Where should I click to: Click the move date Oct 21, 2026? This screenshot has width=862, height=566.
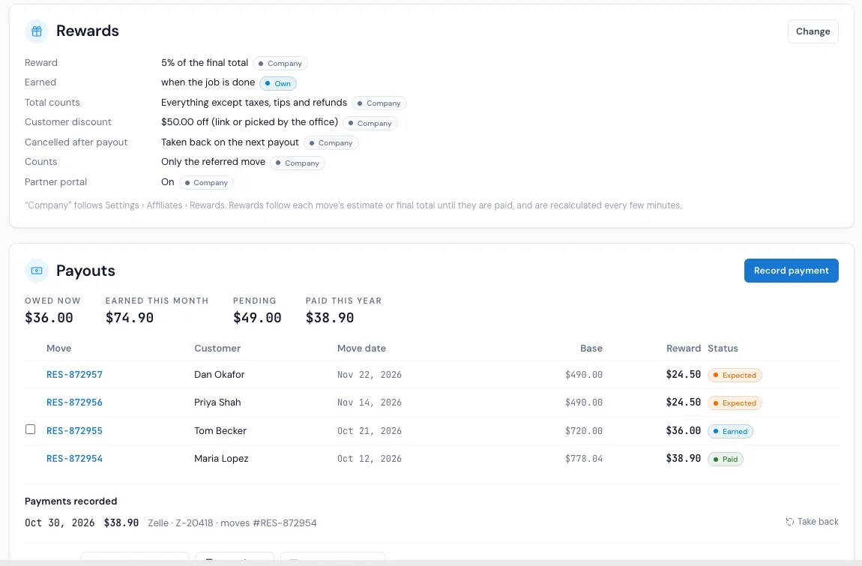pos(370,431)
